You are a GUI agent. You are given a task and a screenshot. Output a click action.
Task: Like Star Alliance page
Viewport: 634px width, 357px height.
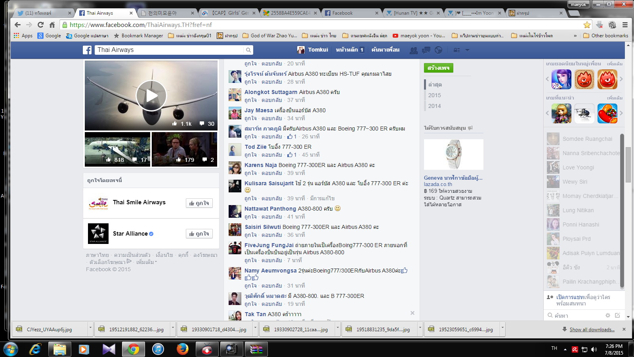(199, 234)
